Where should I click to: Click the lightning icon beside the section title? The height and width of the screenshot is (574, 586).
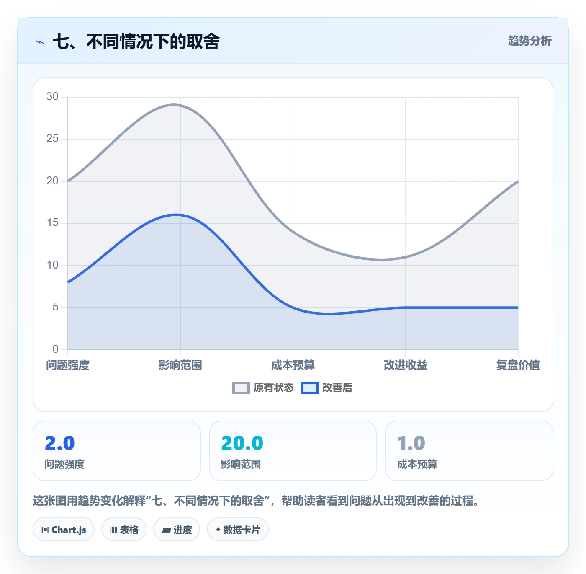40,42
